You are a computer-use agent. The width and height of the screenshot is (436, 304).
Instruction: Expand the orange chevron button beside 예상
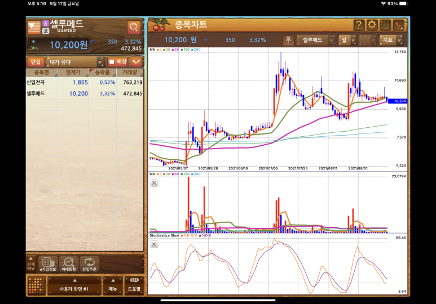[x=136, y=61]
